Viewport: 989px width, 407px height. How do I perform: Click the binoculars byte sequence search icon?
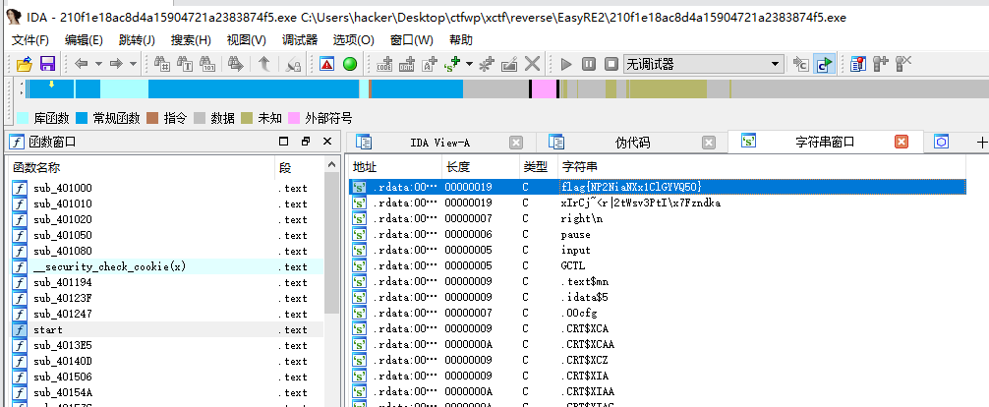[207, 64]
